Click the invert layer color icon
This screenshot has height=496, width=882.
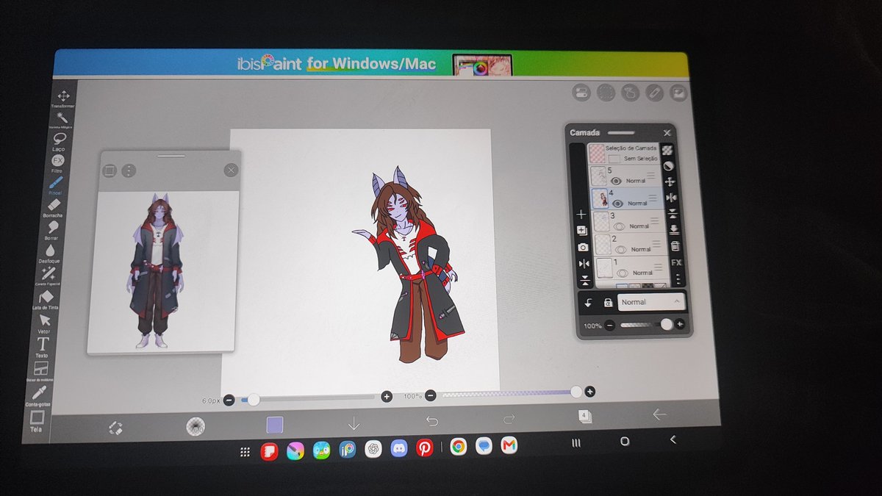coord(668,166)
